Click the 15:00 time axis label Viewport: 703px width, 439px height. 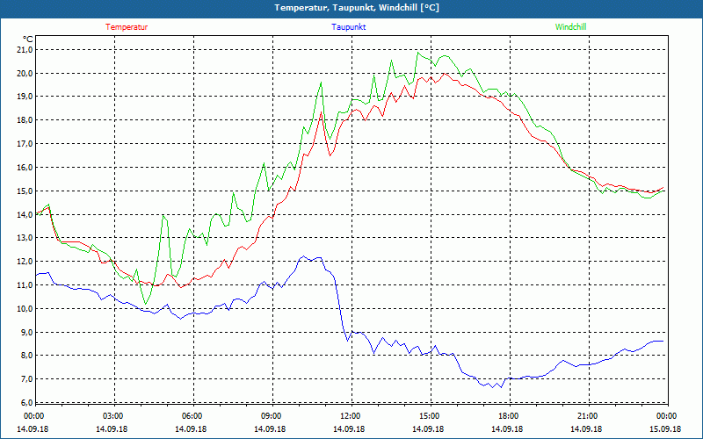point(429,416)
